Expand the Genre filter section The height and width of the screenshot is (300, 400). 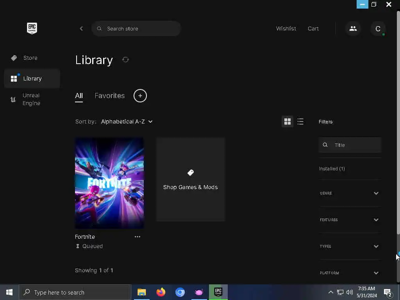point(350,193)
